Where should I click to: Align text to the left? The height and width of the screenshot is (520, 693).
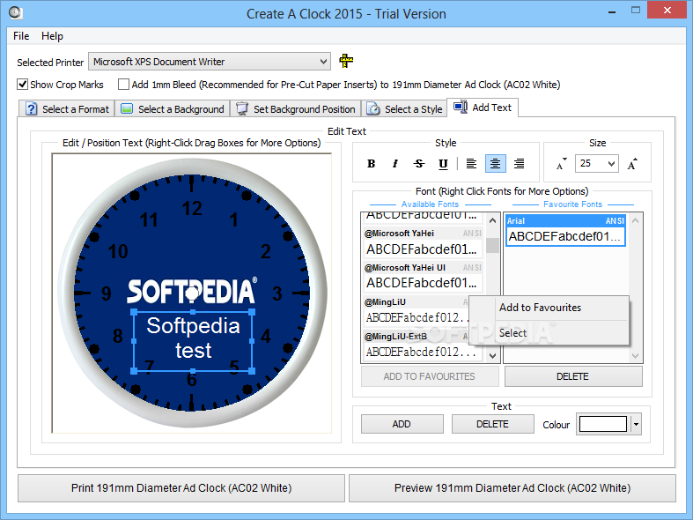point(472,164)
